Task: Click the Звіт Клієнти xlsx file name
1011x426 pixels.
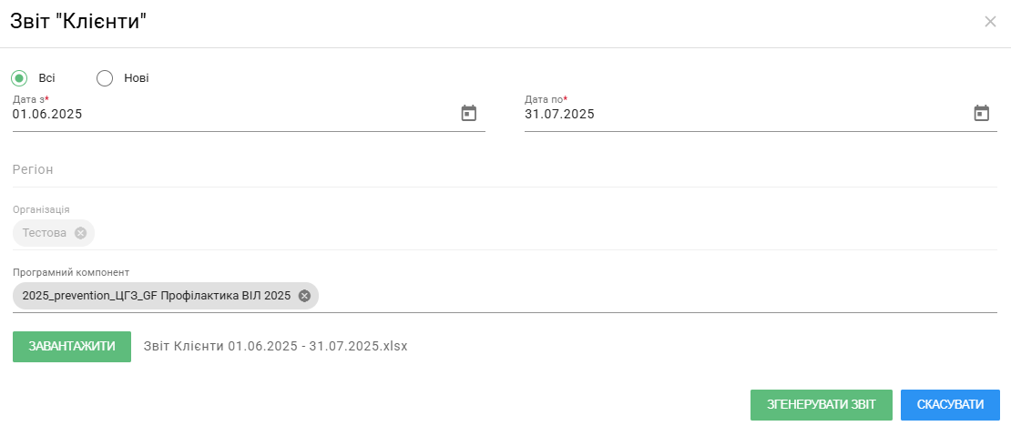Action: point(276,346)
